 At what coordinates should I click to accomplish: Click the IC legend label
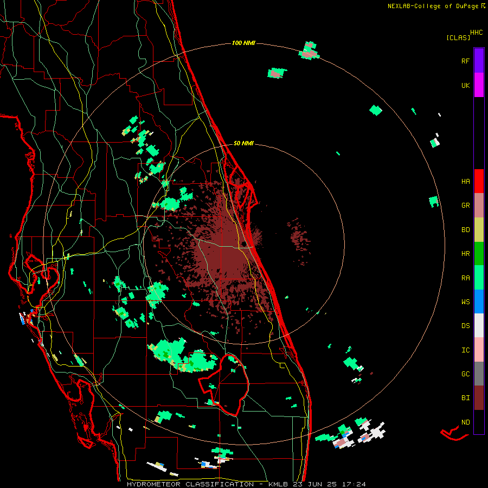(x=465, y=350)
